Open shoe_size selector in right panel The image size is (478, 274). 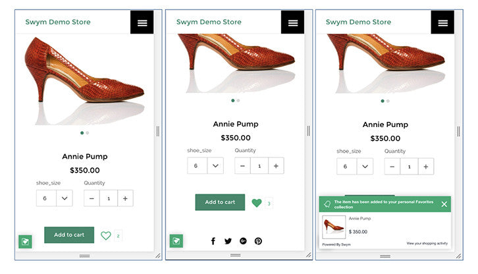click(355, 166)
